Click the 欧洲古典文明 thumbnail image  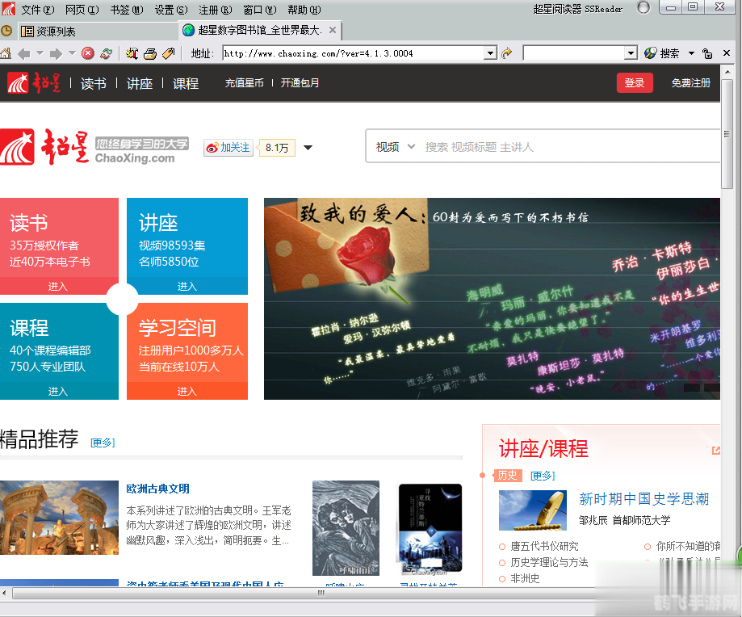click(x=59, y=517)
